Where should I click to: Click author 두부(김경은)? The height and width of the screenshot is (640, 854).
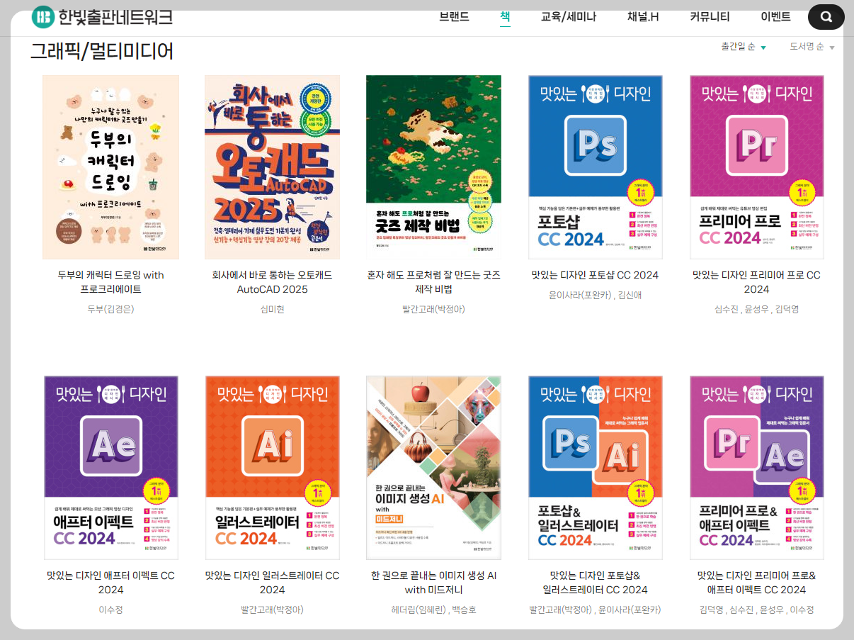click(x=110, y=309)
